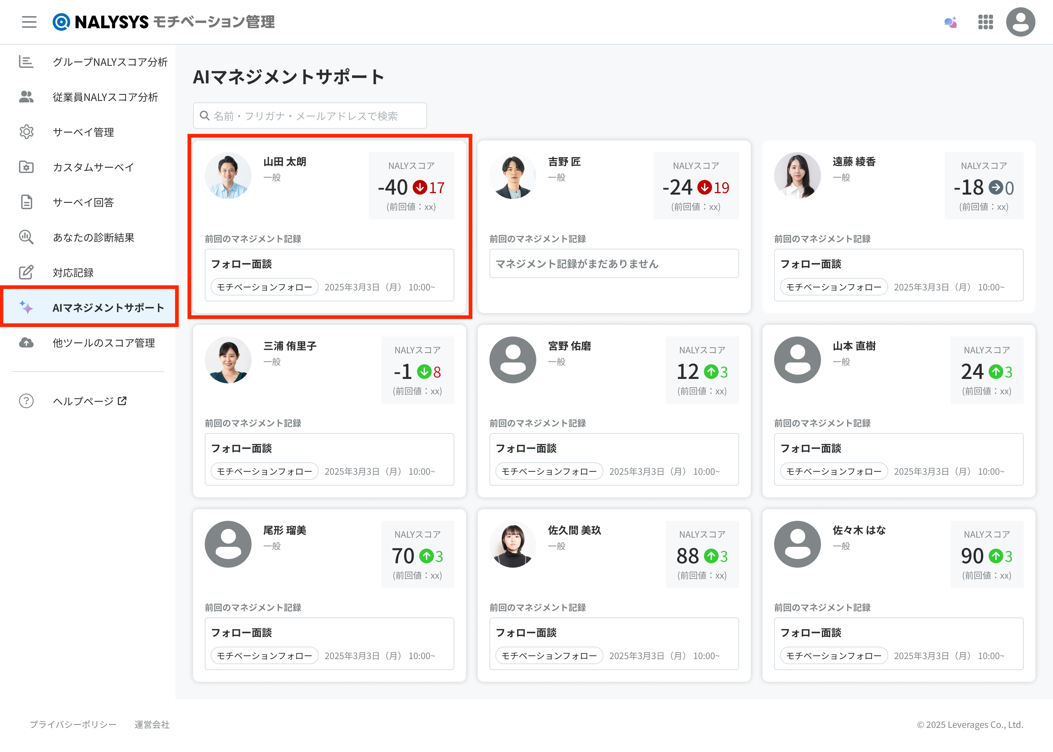Click モチベーションフォロー tag on 佐久間 美玖's card
This screenshot has width=1053, height=752.
[549, 656]
